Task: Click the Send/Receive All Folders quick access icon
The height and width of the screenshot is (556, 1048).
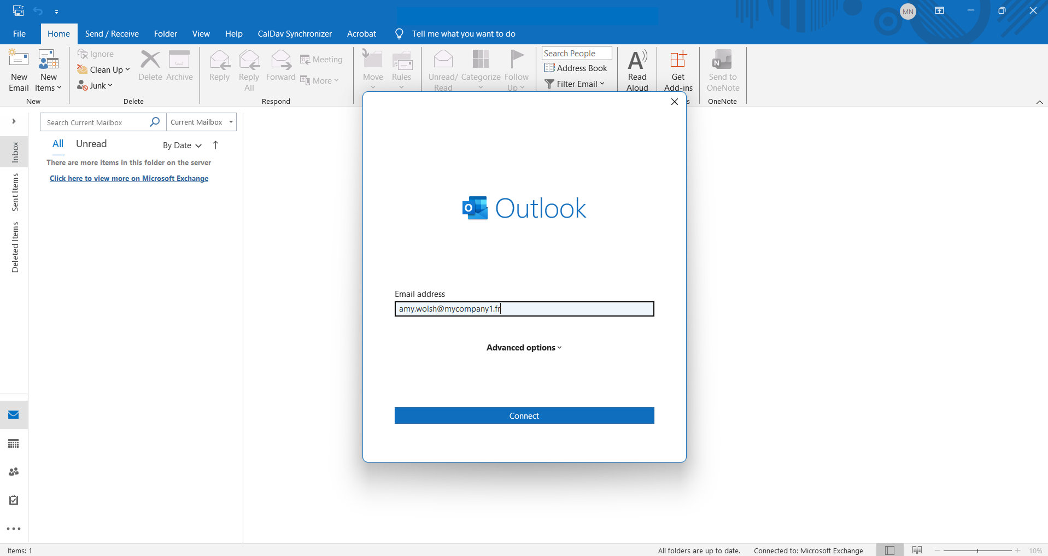Action: tap(18, 10)
